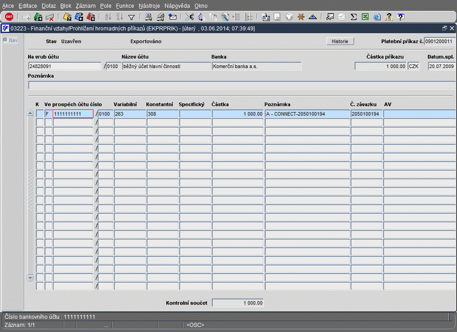
Task: Click the list-with-arrow toolbar icon
Action: (236, 17)
